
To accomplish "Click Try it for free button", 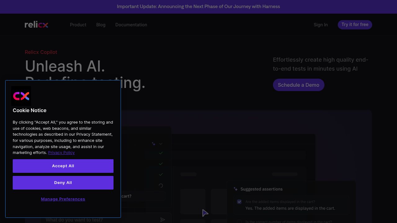I will (355, 24).
